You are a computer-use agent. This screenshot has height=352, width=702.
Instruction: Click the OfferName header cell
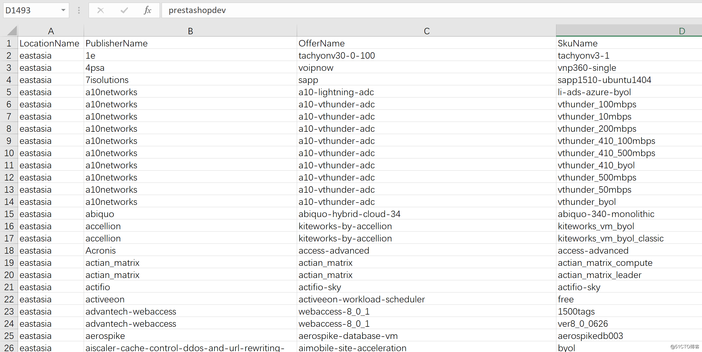[426, 43]
